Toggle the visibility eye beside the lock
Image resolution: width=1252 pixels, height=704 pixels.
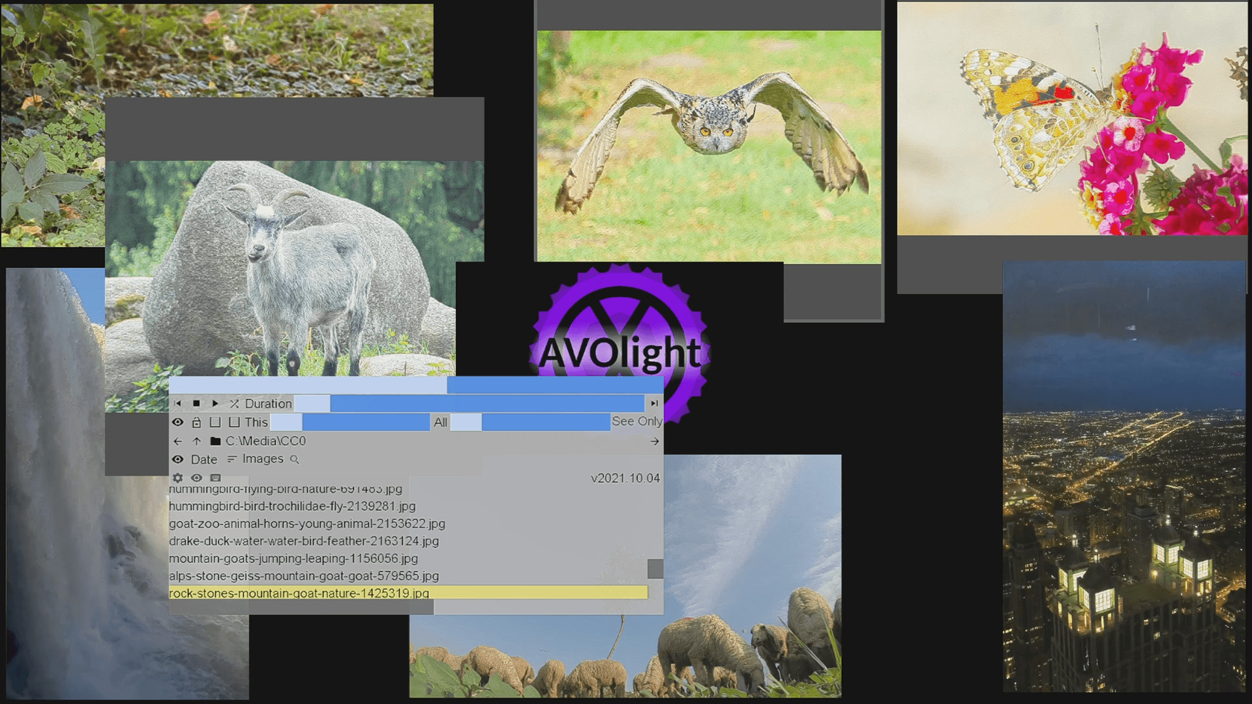point(178,422)
